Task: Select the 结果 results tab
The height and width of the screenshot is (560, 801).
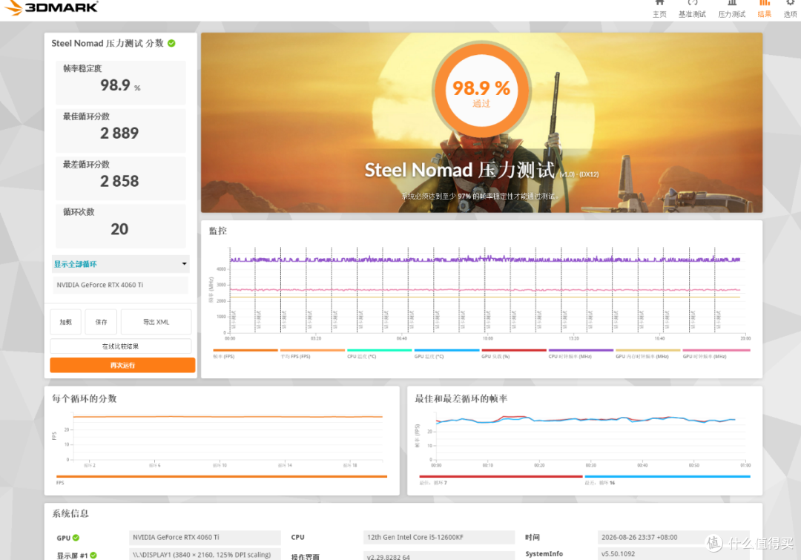Action: (764, 10)
